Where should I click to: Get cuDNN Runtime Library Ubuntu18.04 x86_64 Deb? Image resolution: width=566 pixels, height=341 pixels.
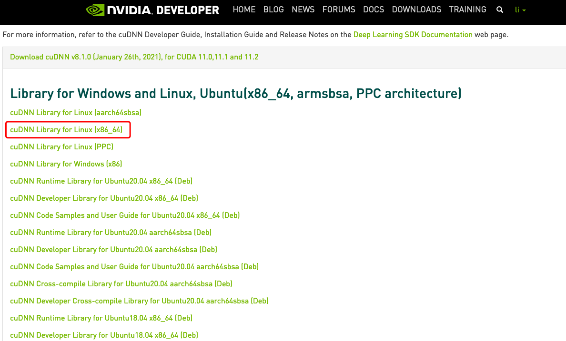coord(101,318)
